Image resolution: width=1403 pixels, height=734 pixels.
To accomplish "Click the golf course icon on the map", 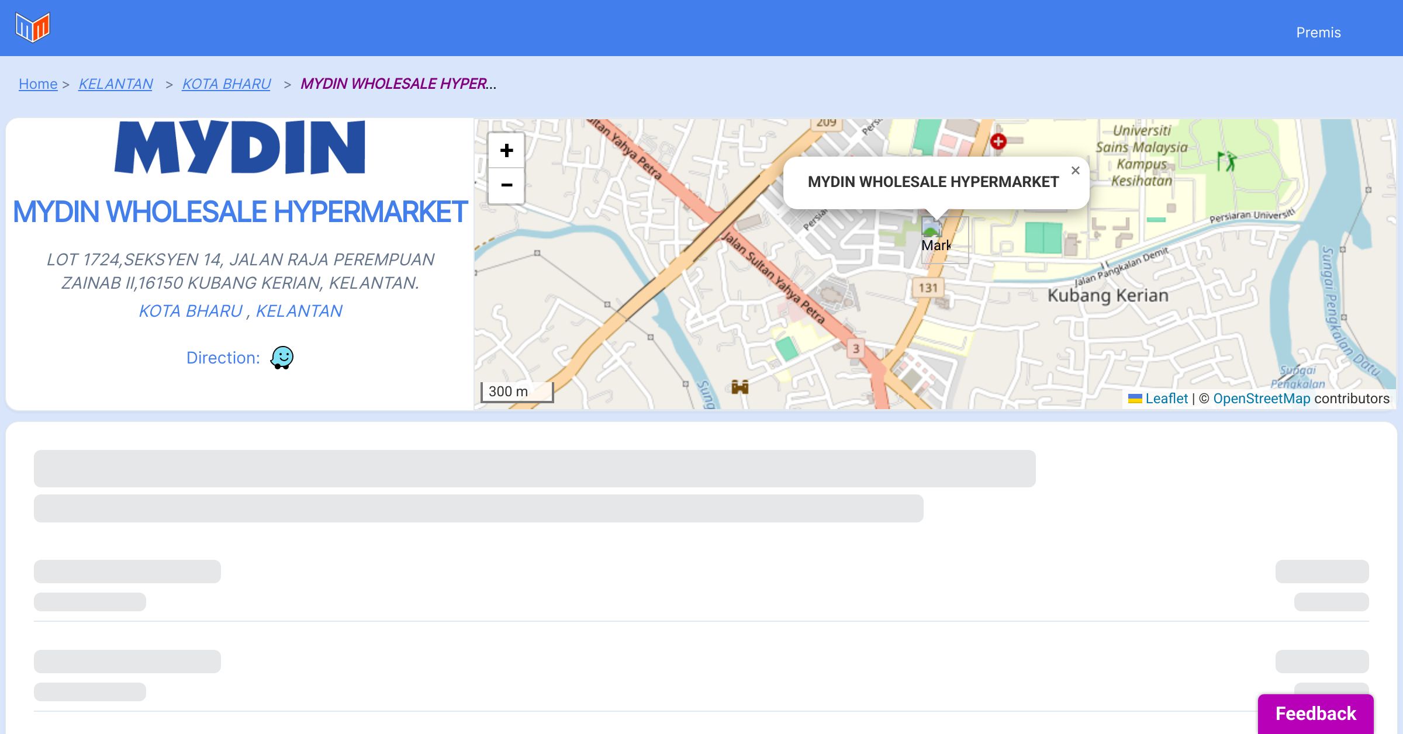I will (1226, 161).
